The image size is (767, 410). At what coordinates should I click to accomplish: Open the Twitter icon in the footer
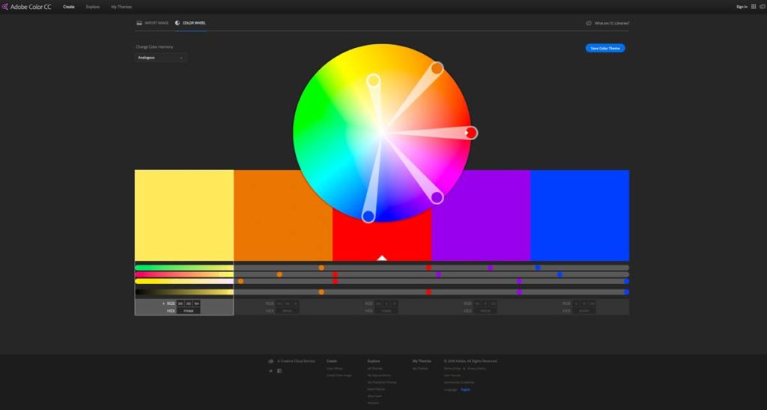click(x=270, y=371)
